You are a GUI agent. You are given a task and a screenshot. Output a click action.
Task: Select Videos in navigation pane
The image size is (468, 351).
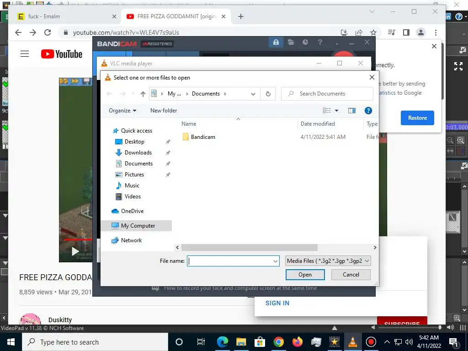click(x=133, y=197)
